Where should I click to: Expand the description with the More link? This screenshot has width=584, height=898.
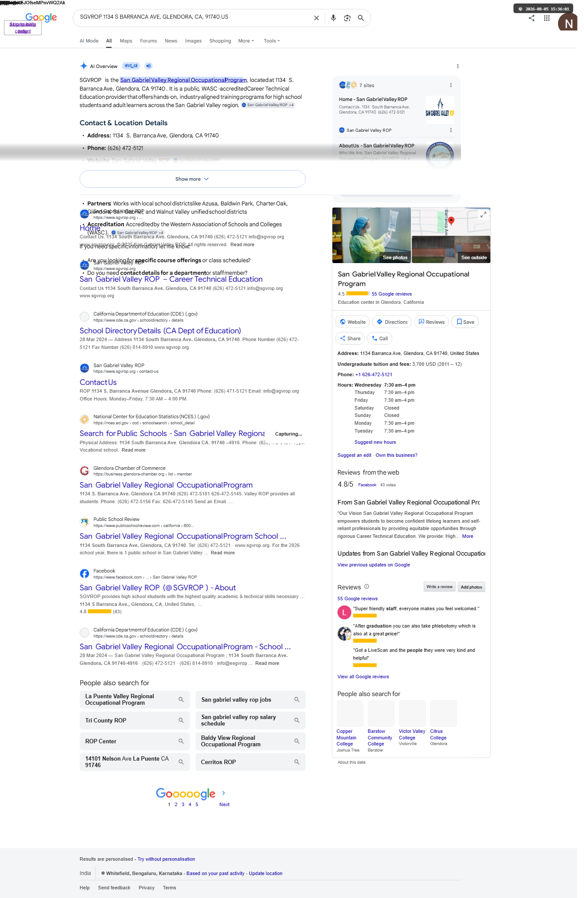[x=467, y=536]
